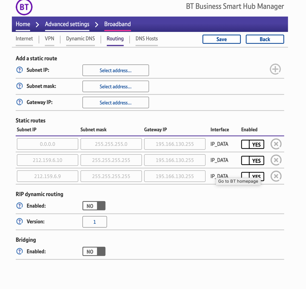Open the Dynamic DNS tab

[80, 39]
